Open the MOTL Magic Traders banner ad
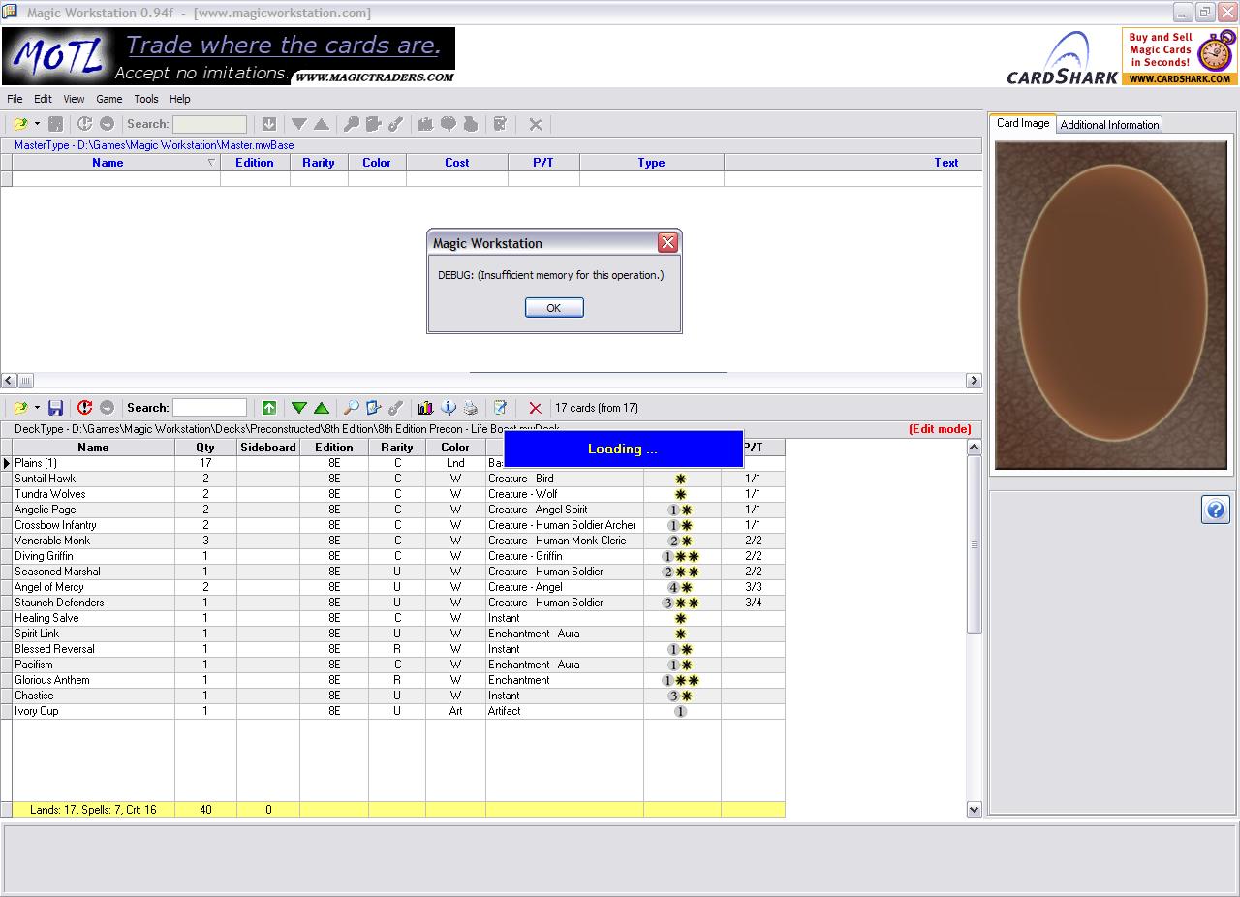 229,56
